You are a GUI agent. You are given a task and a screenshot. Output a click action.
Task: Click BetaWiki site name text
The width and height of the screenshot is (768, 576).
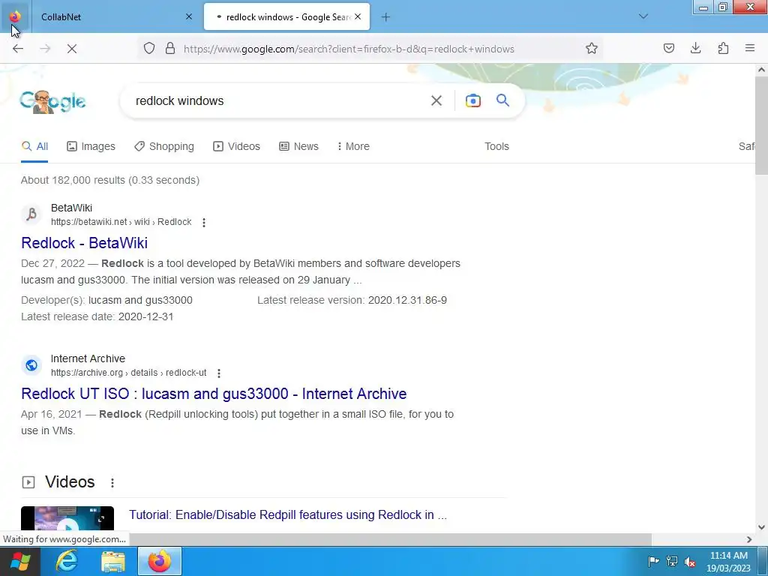71,208
